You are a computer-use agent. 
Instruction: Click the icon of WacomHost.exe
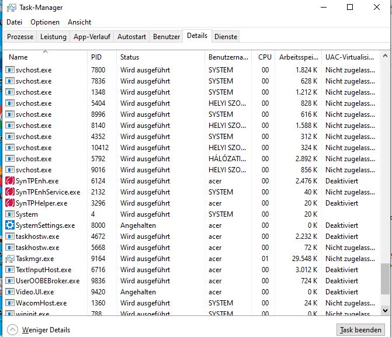tap(10, 303)
